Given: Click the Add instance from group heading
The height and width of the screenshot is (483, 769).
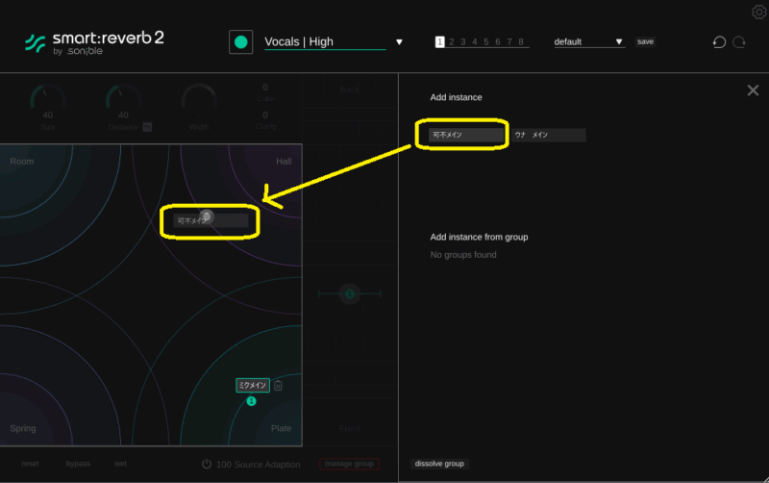Looking at the screenshot, I should [479, 237].
